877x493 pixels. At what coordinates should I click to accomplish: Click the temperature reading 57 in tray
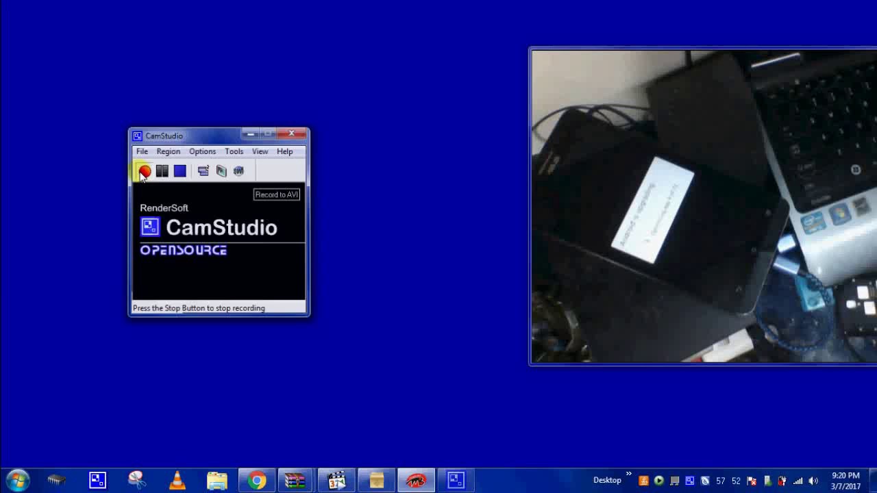click(x=720, y=481)
